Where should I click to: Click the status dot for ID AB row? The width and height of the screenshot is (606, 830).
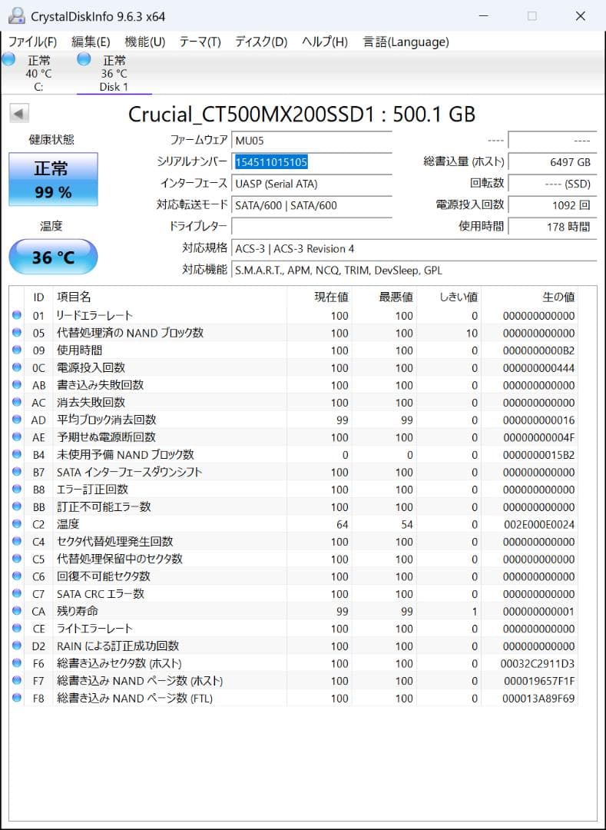(16, 385)
